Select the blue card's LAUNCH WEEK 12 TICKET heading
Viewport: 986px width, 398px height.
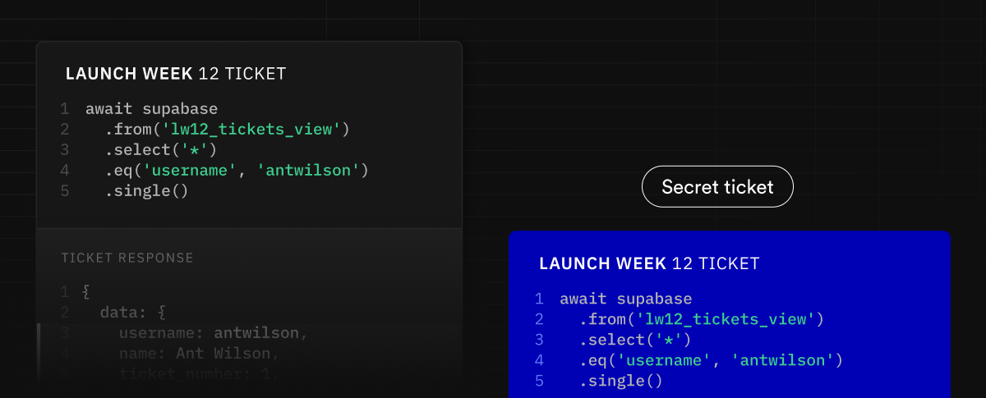point(650,264)
